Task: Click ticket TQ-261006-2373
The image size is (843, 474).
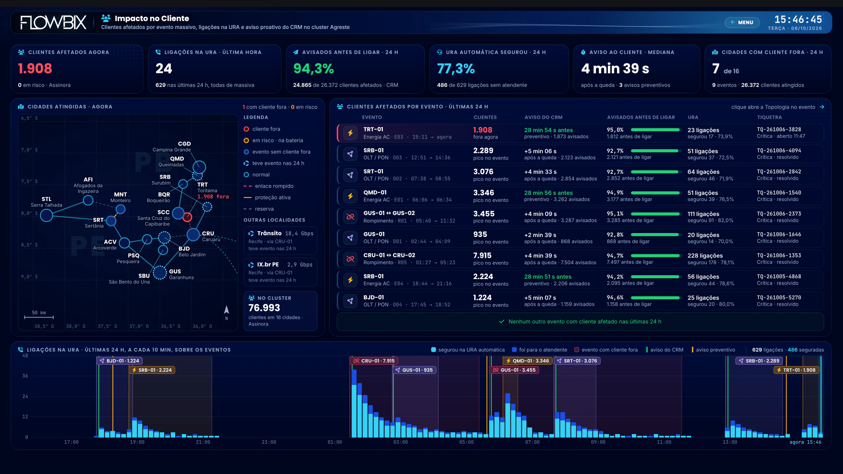Action: (779, 214)
